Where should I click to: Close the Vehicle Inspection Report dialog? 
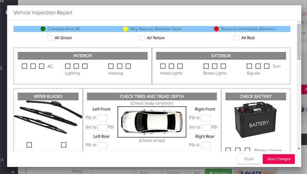[248, 159]
